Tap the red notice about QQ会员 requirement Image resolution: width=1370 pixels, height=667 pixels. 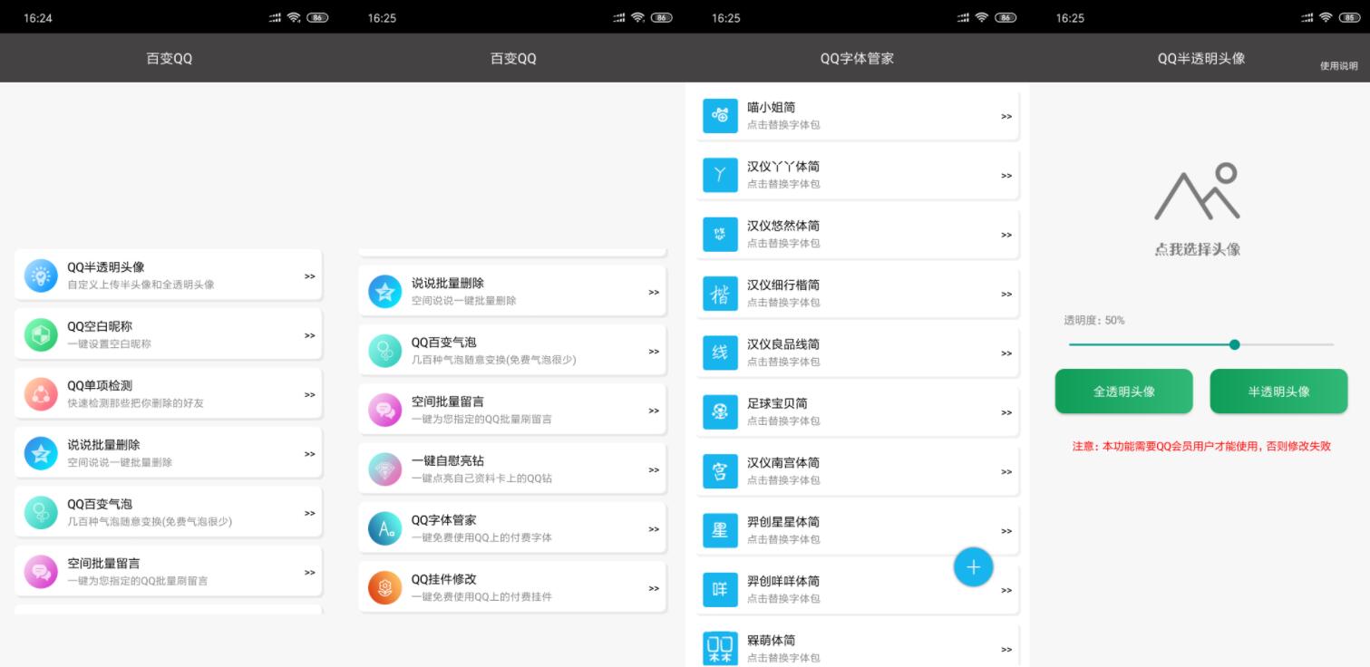[1201, 446]
